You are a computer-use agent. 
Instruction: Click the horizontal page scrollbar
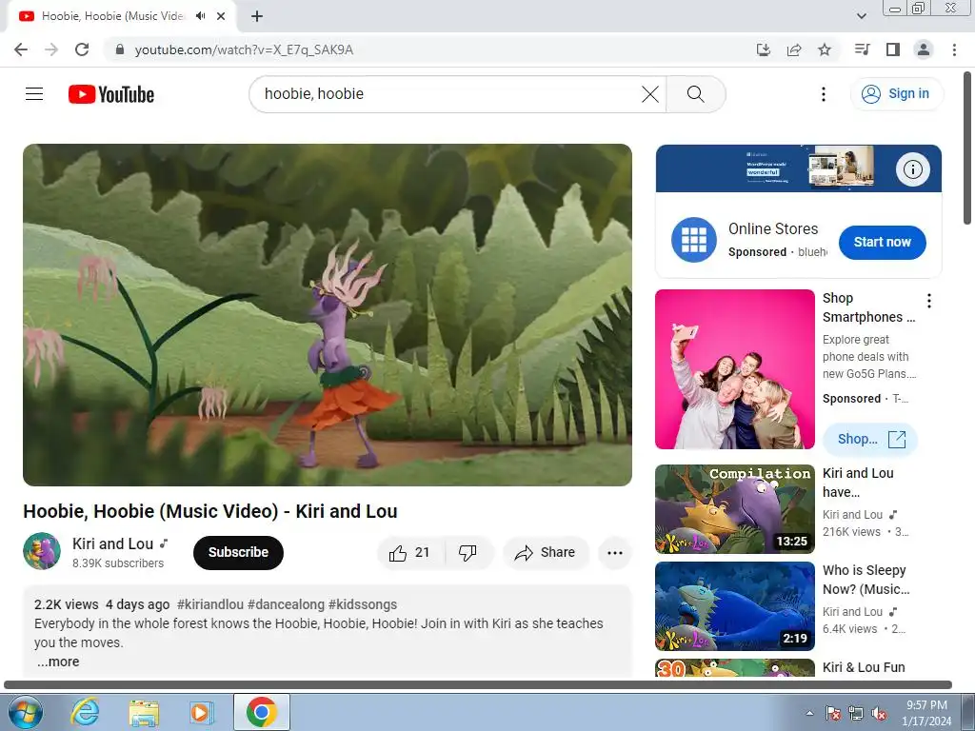pos(478,684)
